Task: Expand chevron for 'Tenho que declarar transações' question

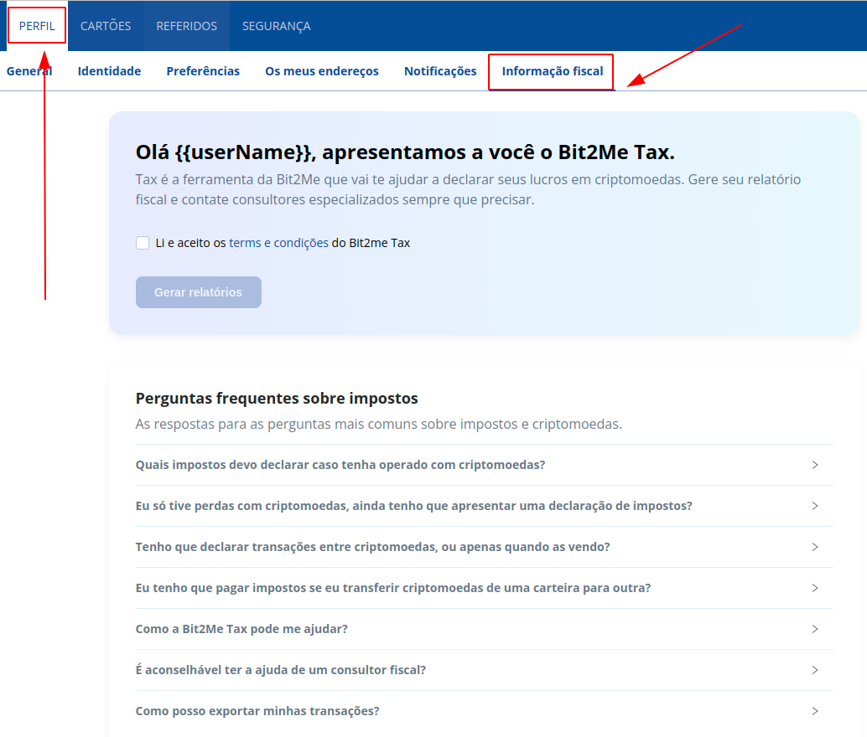Action: pos(814,547)
